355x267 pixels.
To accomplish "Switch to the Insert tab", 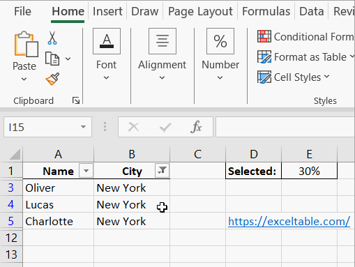I will click(x=107, y=11).
